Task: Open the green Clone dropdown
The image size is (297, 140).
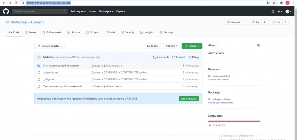Action: pyautogui.click(x=192, y=46)
